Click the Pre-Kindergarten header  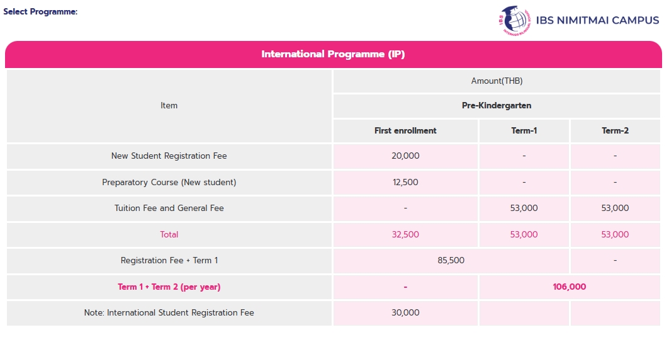[x=497, y=106]
